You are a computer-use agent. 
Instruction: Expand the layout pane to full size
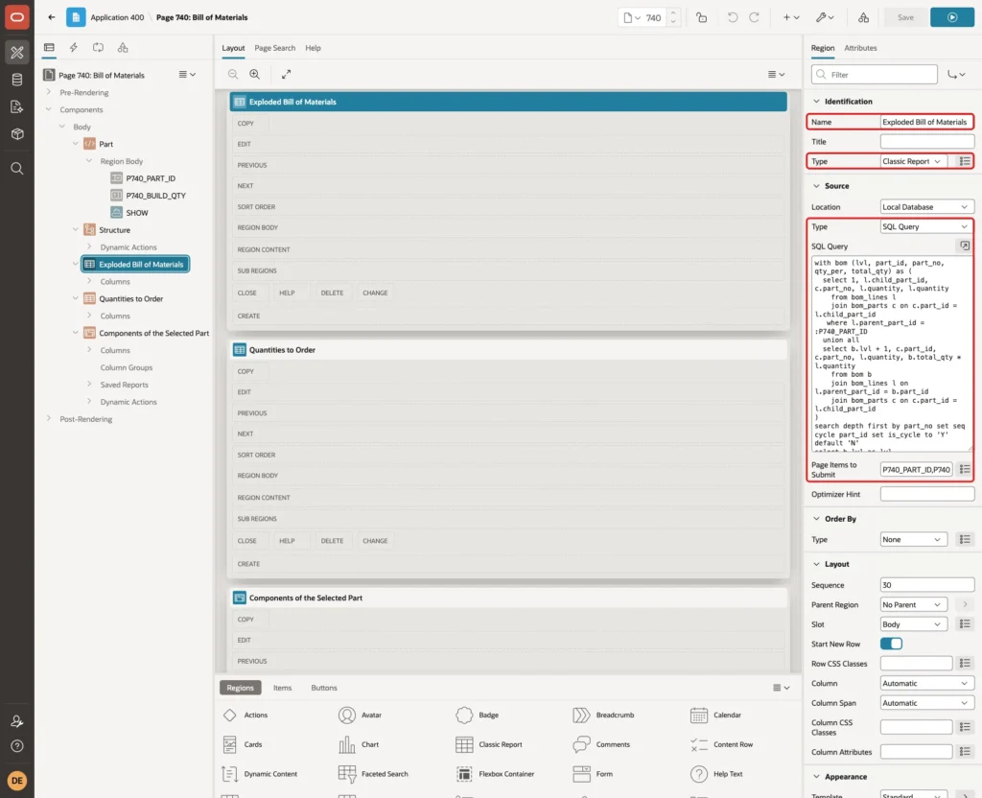coord(286,74)
